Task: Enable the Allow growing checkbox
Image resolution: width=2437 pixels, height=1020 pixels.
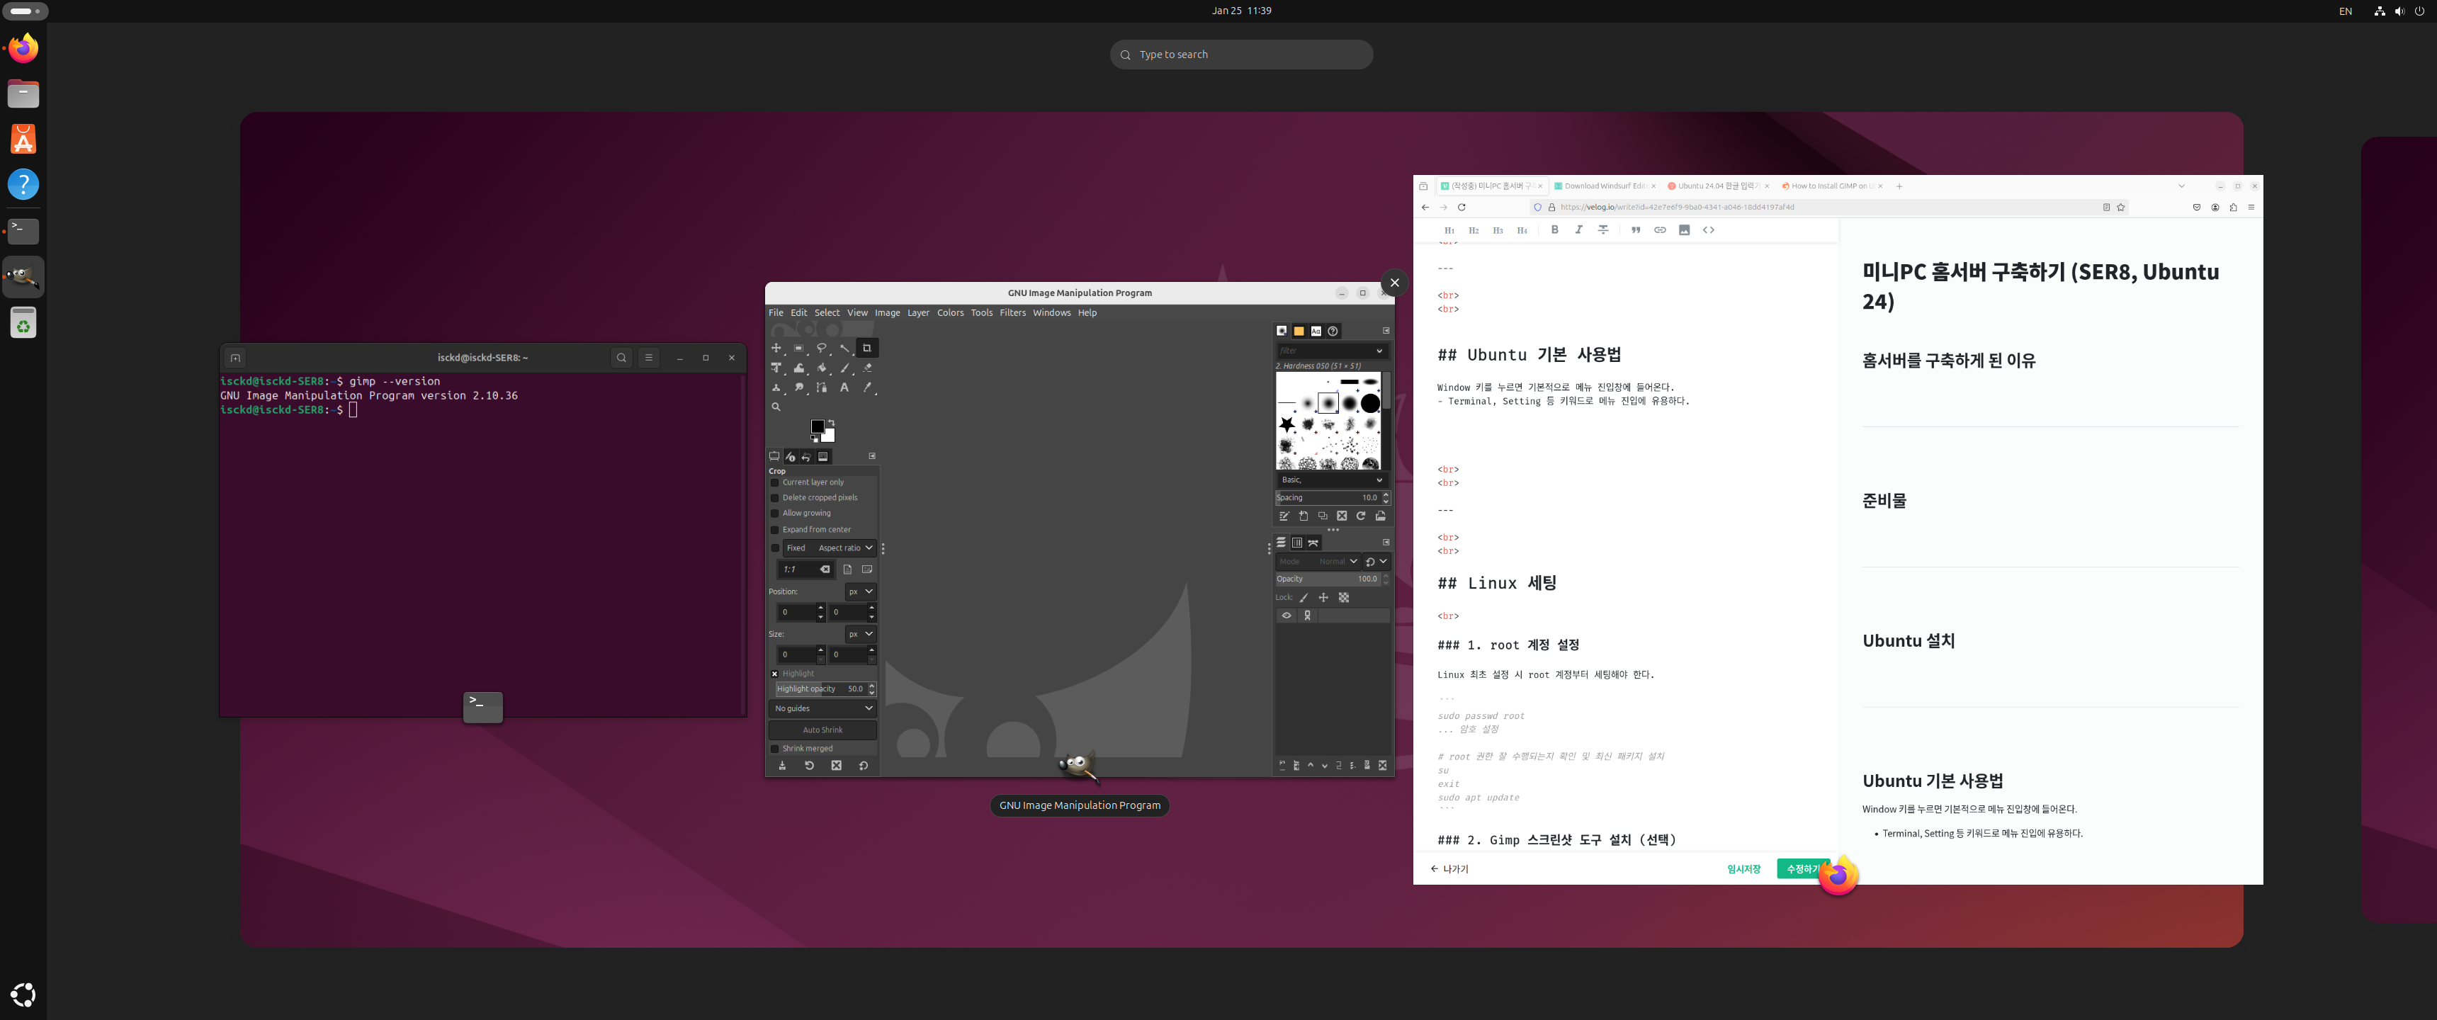Action: pos(775,514)
